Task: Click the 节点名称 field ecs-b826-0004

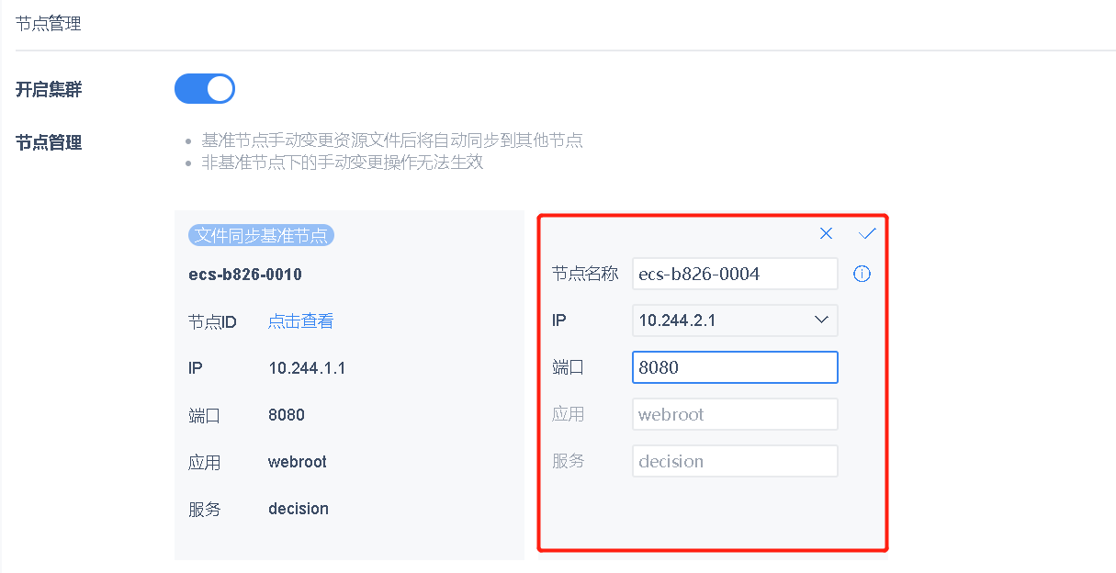Action: point(735,274)
